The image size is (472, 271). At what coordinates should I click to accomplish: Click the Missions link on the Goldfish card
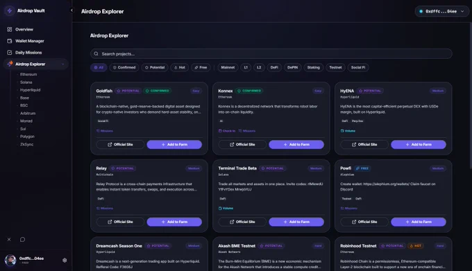[105, 131]
